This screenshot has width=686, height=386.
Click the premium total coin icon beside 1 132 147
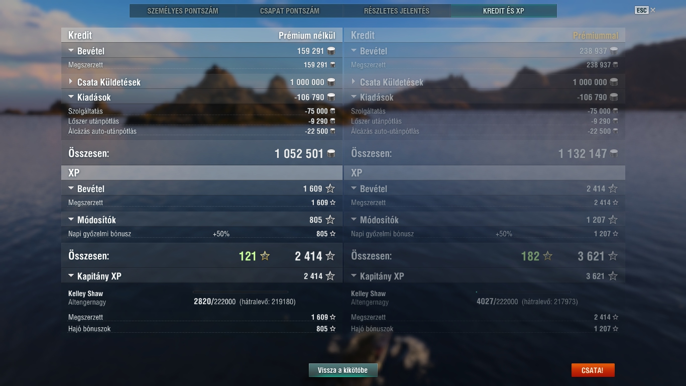(614, 154)
